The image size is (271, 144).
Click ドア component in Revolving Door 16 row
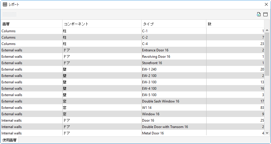[102, 56]
